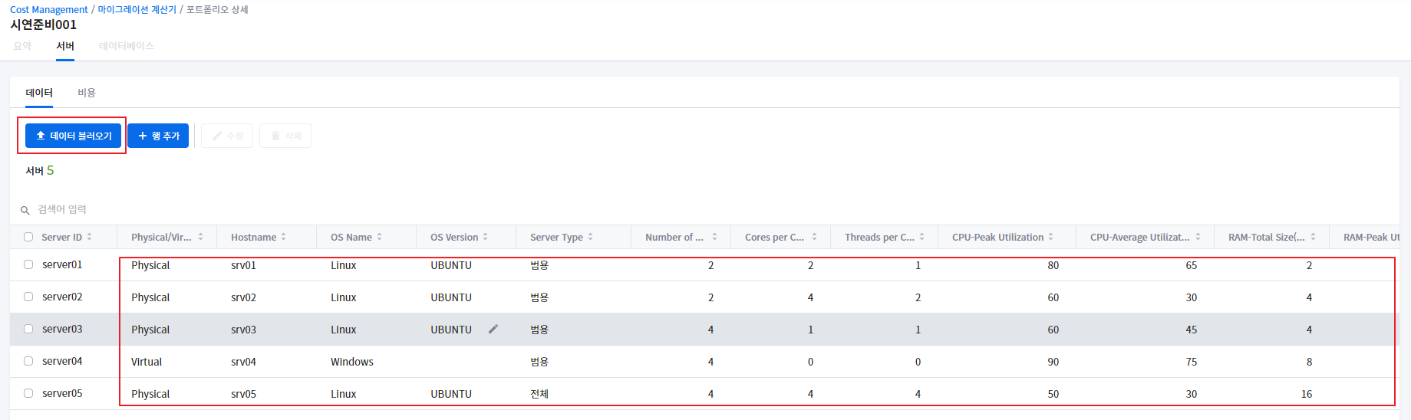
Task: Switch to the 비용 sub-tab
Action: point(87,93)
